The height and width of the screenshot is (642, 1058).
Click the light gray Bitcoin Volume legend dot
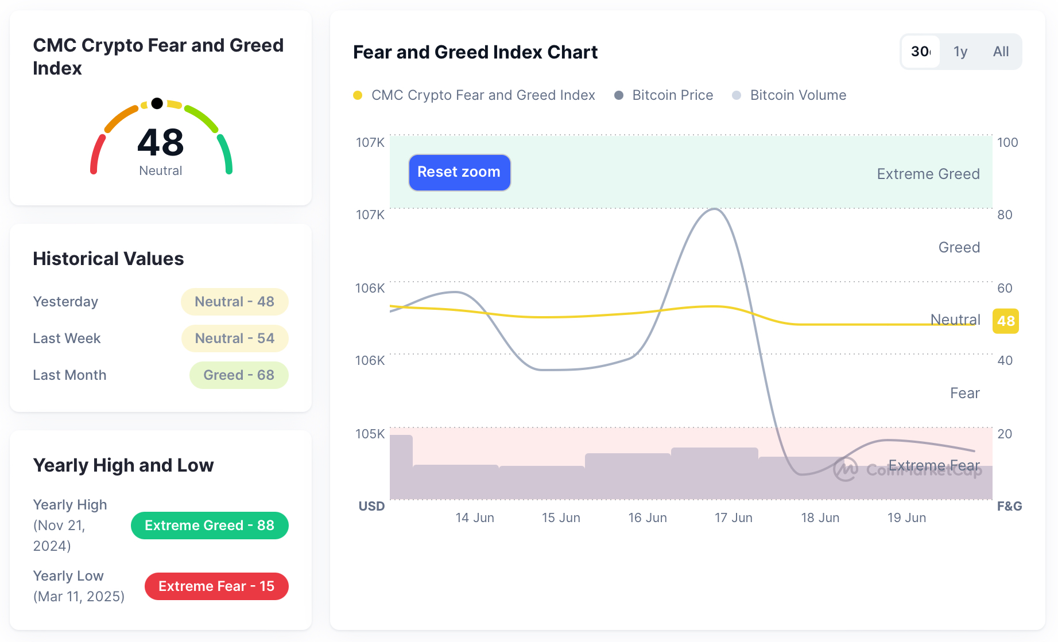(x=737, y=95)
